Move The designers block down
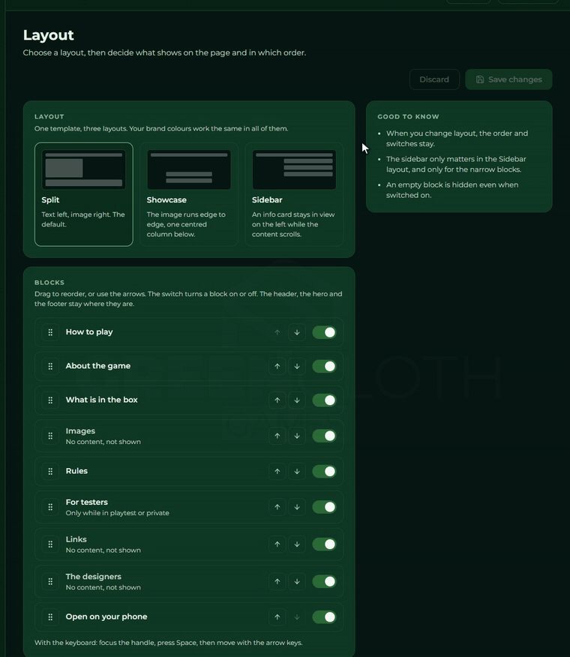The image size is (570, 657). pyautogui.click(x=297, y=581)
